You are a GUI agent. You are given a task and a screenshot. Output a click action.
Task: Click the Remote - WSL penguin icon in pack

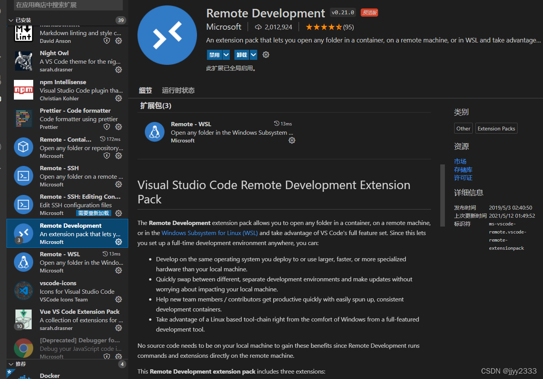[x=154, y=132]
